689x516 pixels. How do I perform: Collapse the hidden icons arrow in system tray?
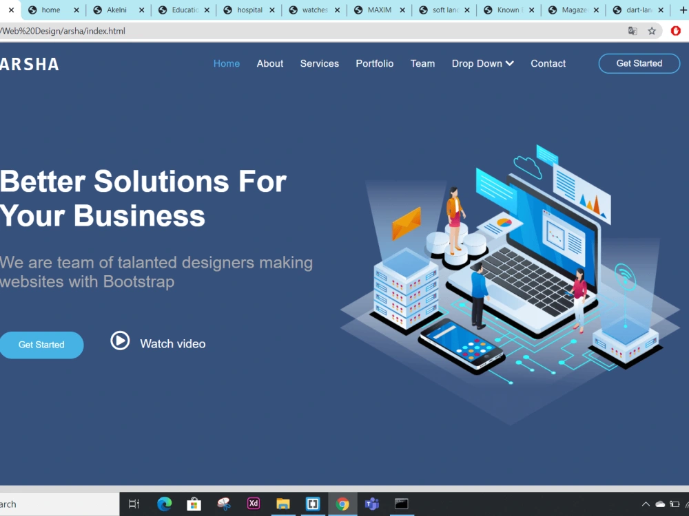coord(646,504)
